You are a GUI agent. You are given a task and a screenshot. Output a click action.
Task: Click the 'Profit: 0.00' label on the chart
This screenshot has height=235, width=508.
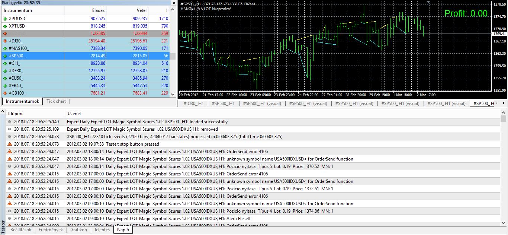pos(466,14)
